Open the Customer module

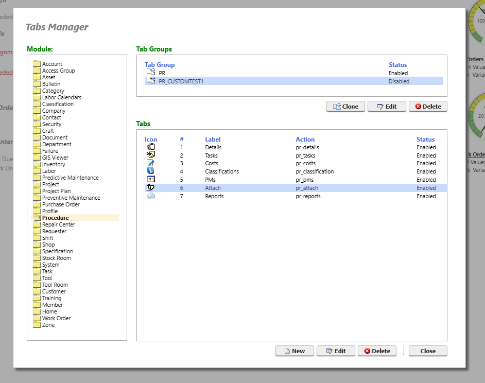[54, 291]
